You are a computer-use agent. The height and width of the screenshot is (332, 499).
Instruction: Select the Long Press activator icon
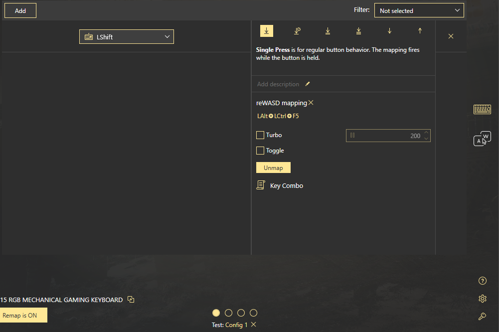[x=297, y=31]
